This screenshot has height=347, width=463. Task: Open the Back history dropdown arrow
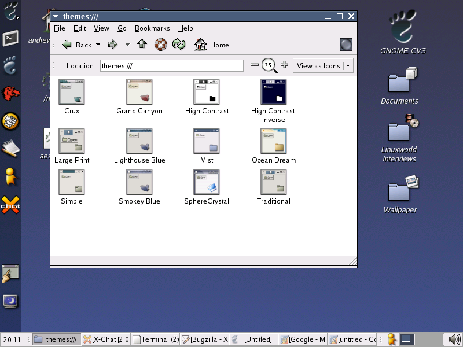point(98,45)
